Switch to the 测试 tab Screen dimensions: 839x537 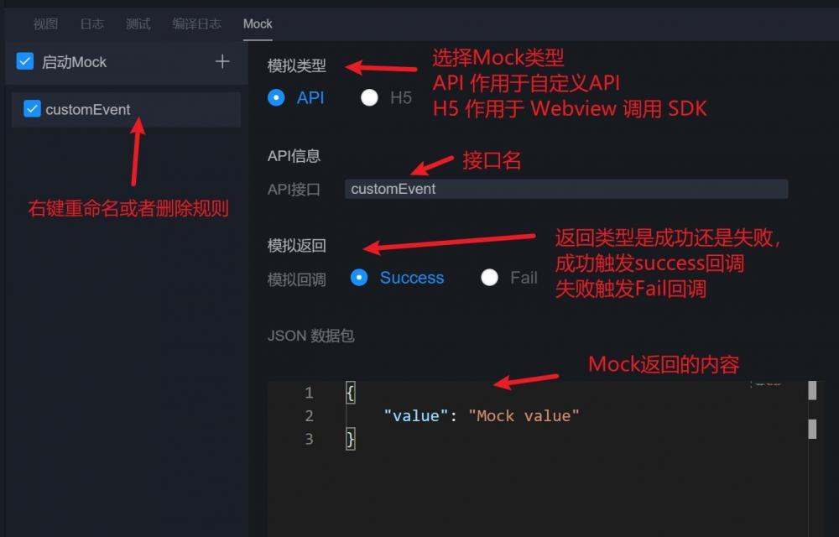click(x=138, y=23)
